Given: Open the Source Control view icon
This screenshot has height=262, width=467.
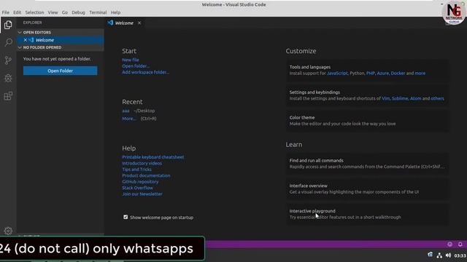Looking at the screenshot, I should 8,60.
